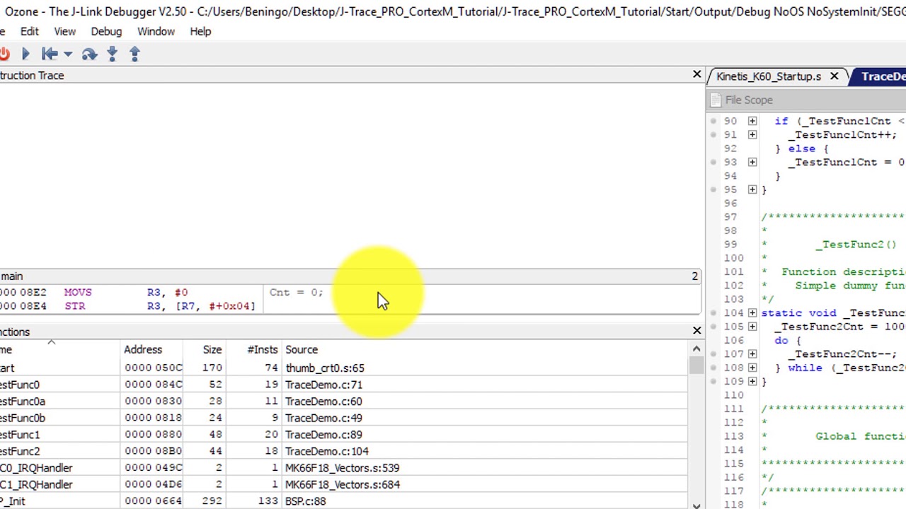Click the Step Out toolbar icon
The height and width of the screenshot is (509, 906).
134,54
